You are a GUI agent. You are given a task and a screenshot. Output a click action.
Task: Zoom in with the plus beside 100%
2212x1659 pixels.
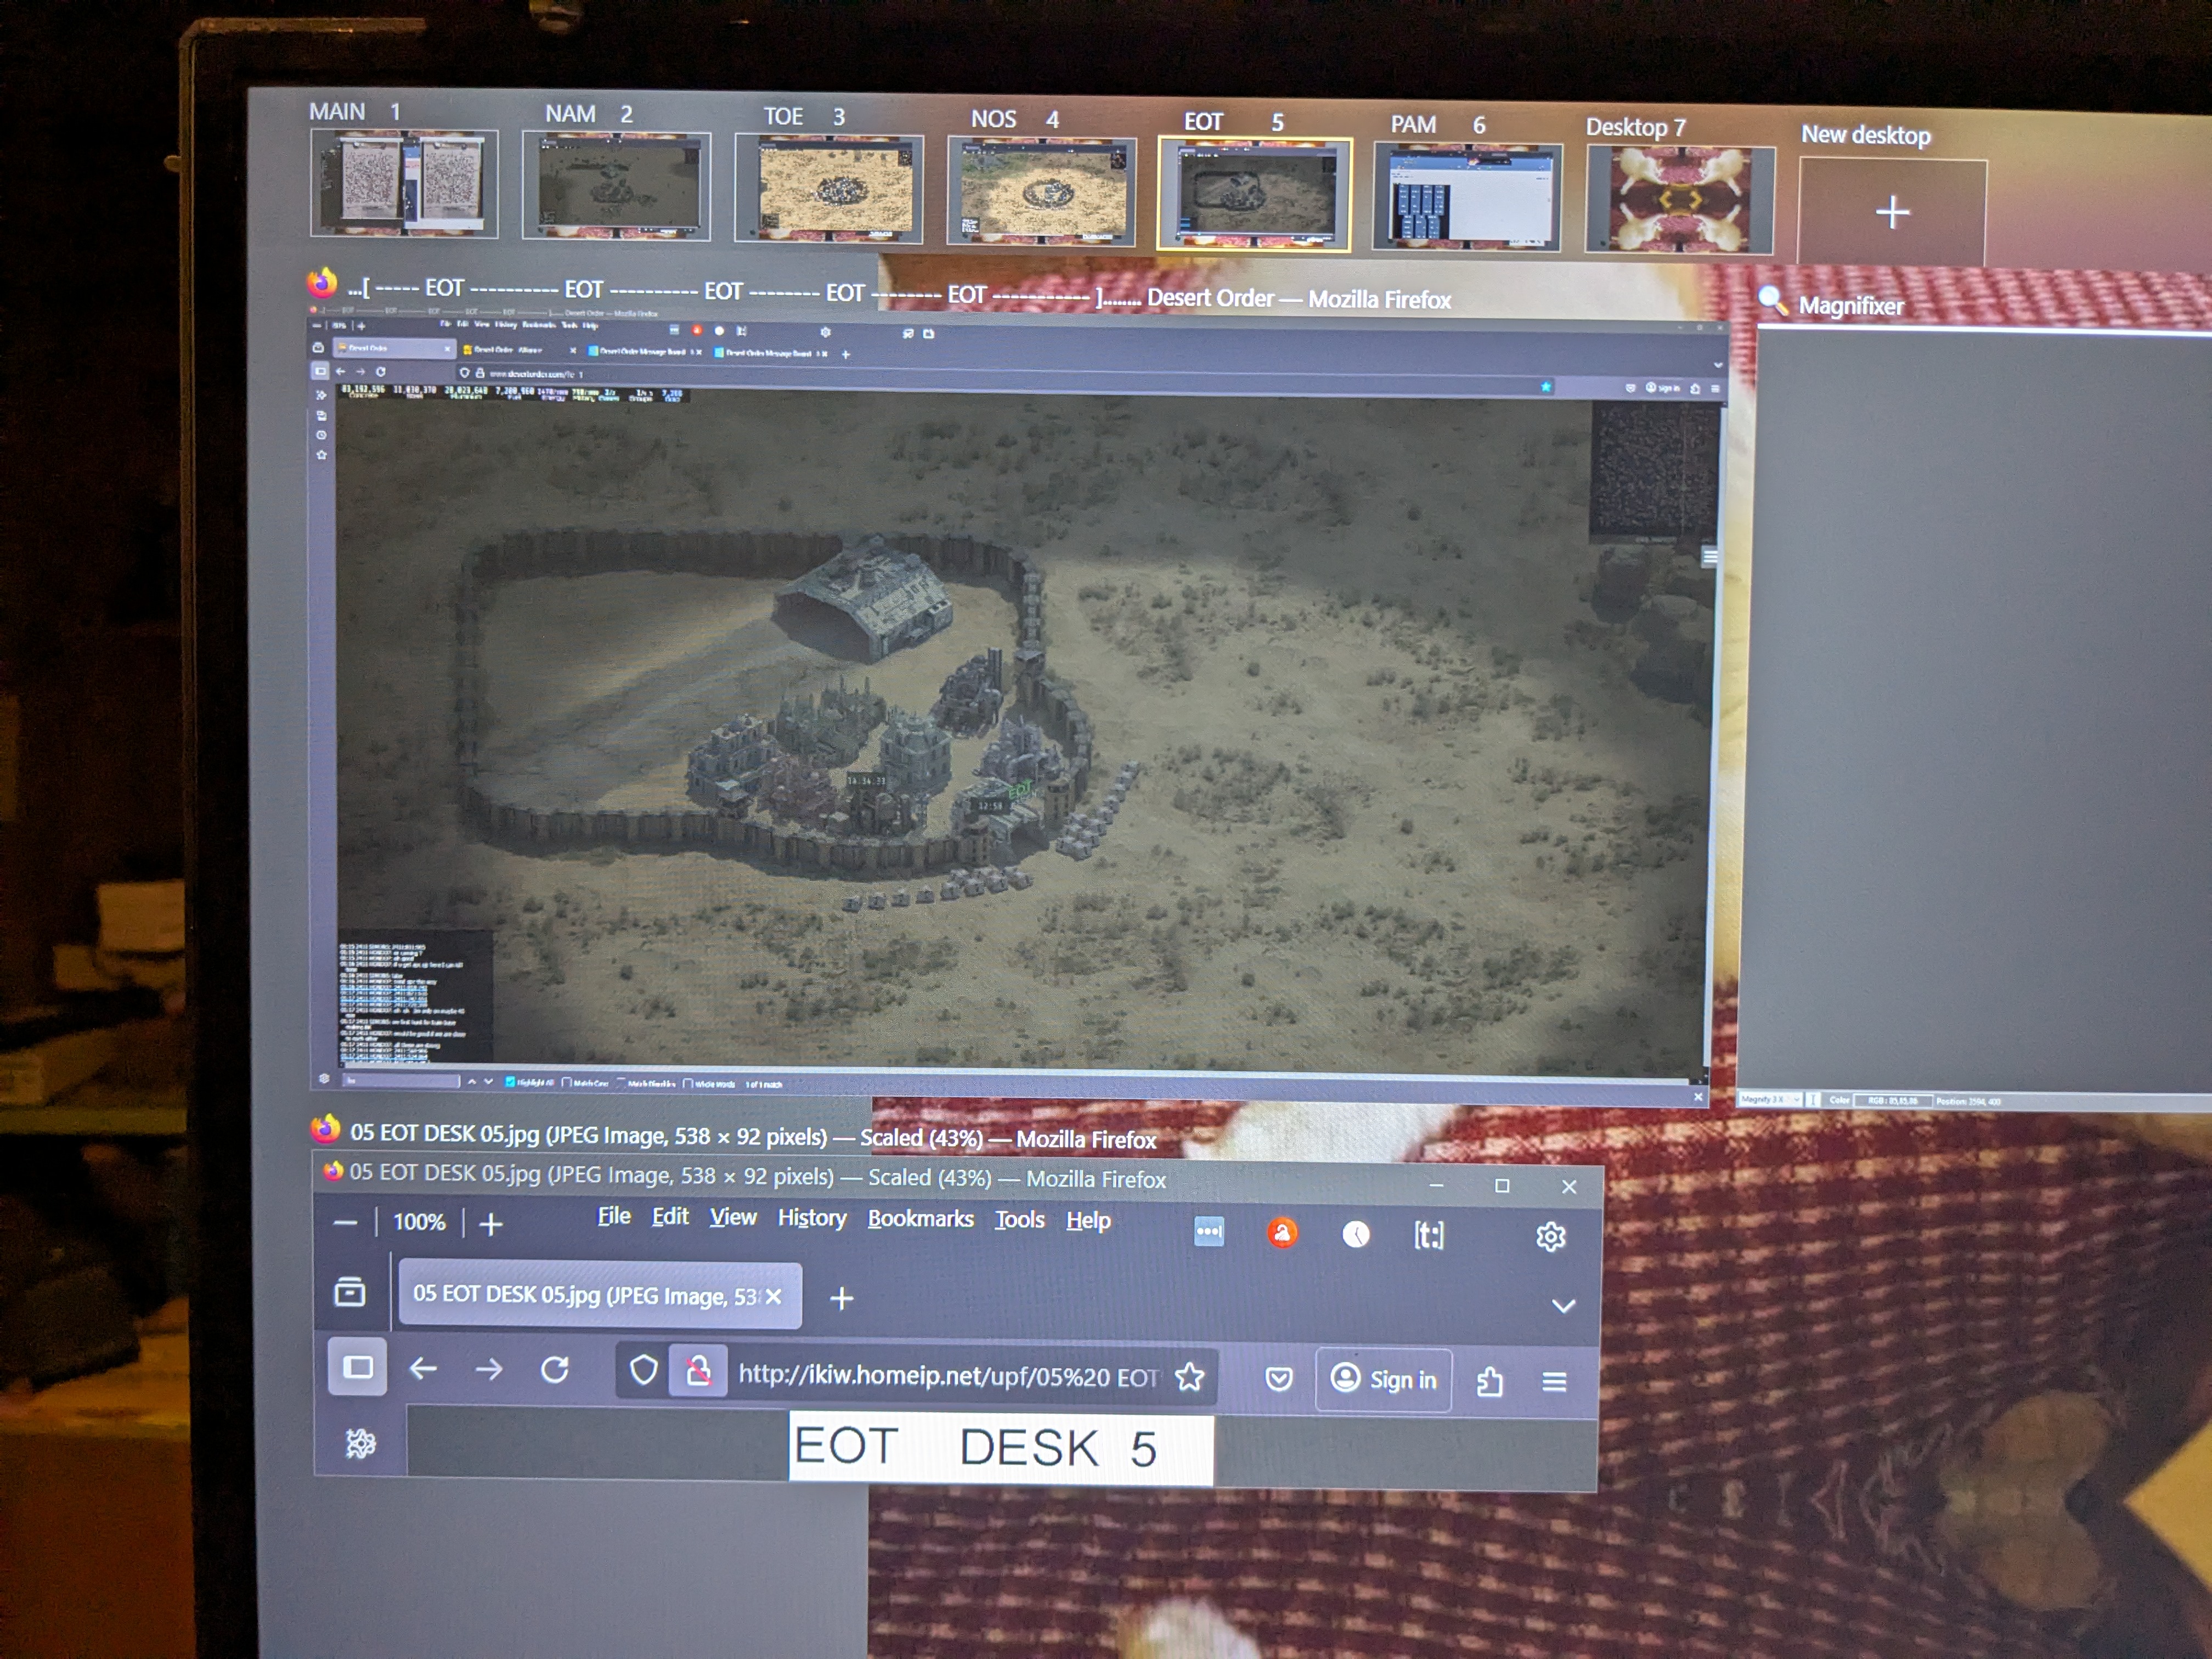click(491, 1224)
